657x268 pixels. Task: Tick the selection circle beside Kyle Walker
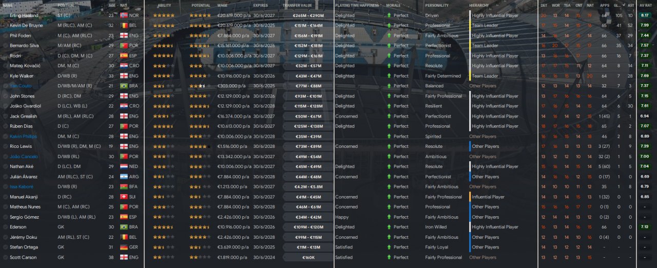tap(5, 76)
